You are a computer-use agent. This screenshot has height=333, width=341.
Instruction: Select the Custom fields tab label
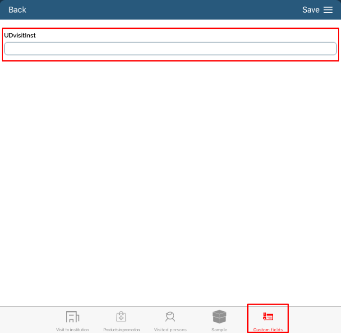268,330
